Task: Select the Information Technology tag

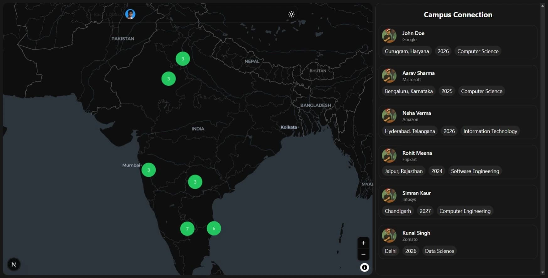Action: tap(490, 131)
